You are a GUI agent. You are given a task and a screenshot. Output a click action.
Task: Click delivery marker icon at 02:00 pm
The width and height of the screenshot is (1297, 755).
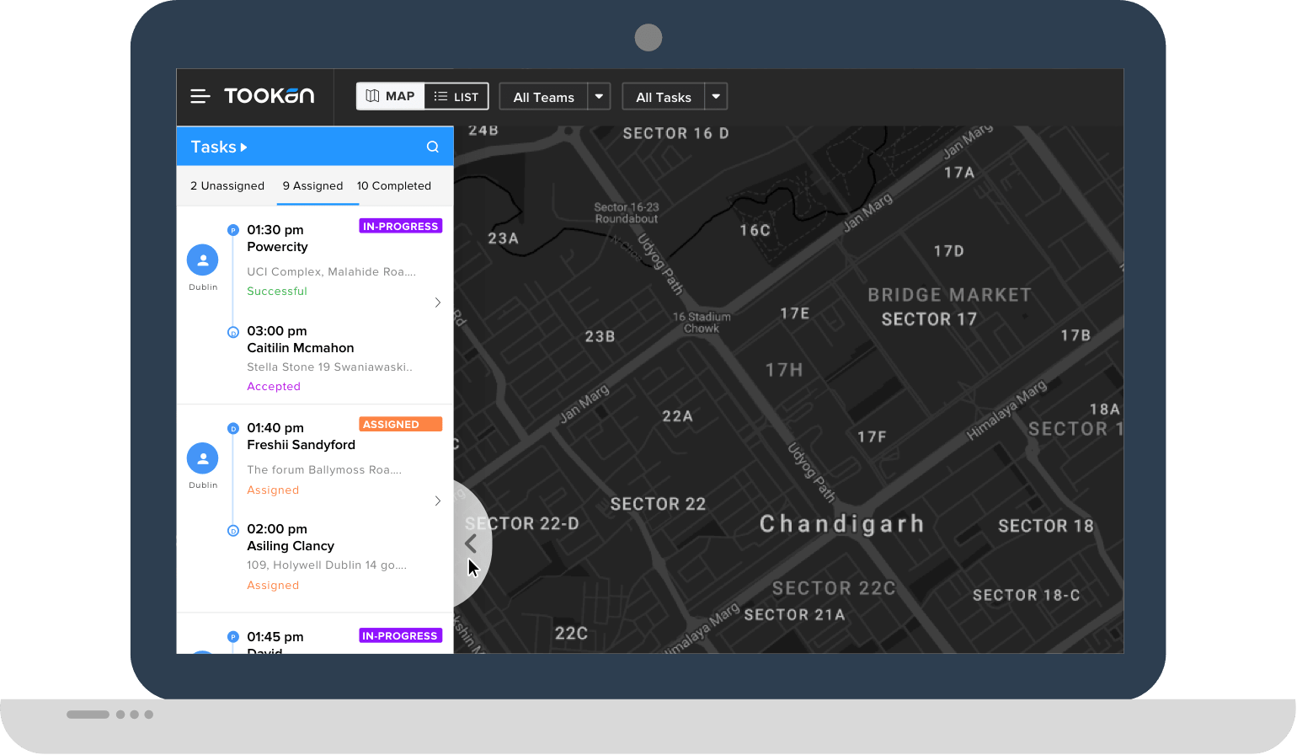pos(233,530)
